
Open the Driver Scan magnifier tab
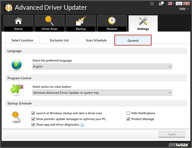point(49,23)
